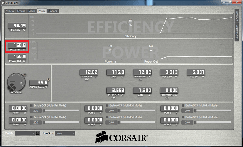Screen dimensions: 243x147
Task: Enable OCP checkbox for PCIe 1
Action: click(x=31, y=105)
